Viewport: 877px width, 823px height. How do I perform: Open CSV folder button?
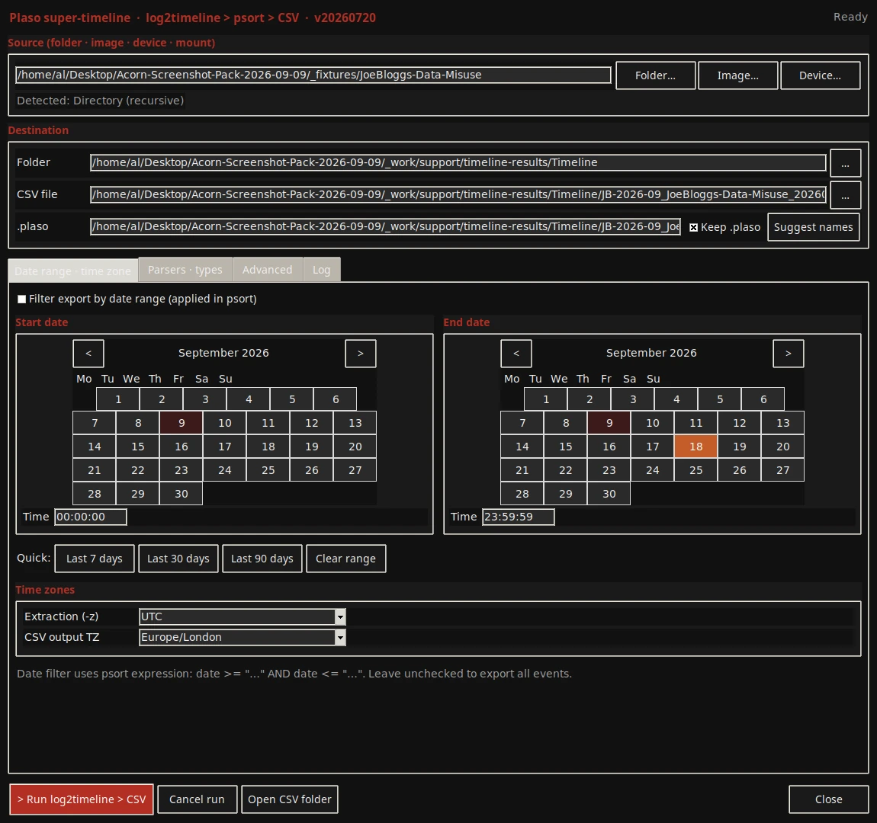coord(290,799)
